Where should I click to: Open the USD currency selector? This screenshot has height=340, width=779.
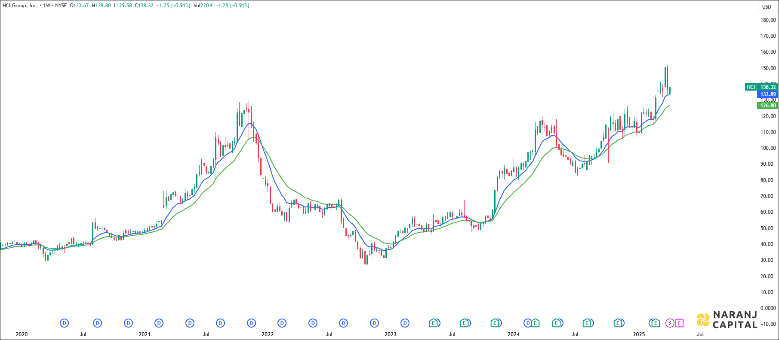tap(767, 6)
